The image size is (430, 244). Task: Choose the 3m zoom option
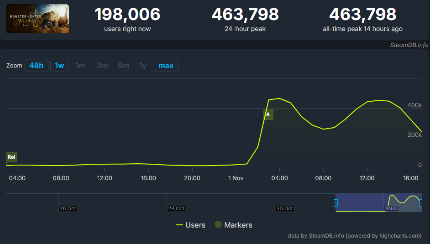(102, 66)
